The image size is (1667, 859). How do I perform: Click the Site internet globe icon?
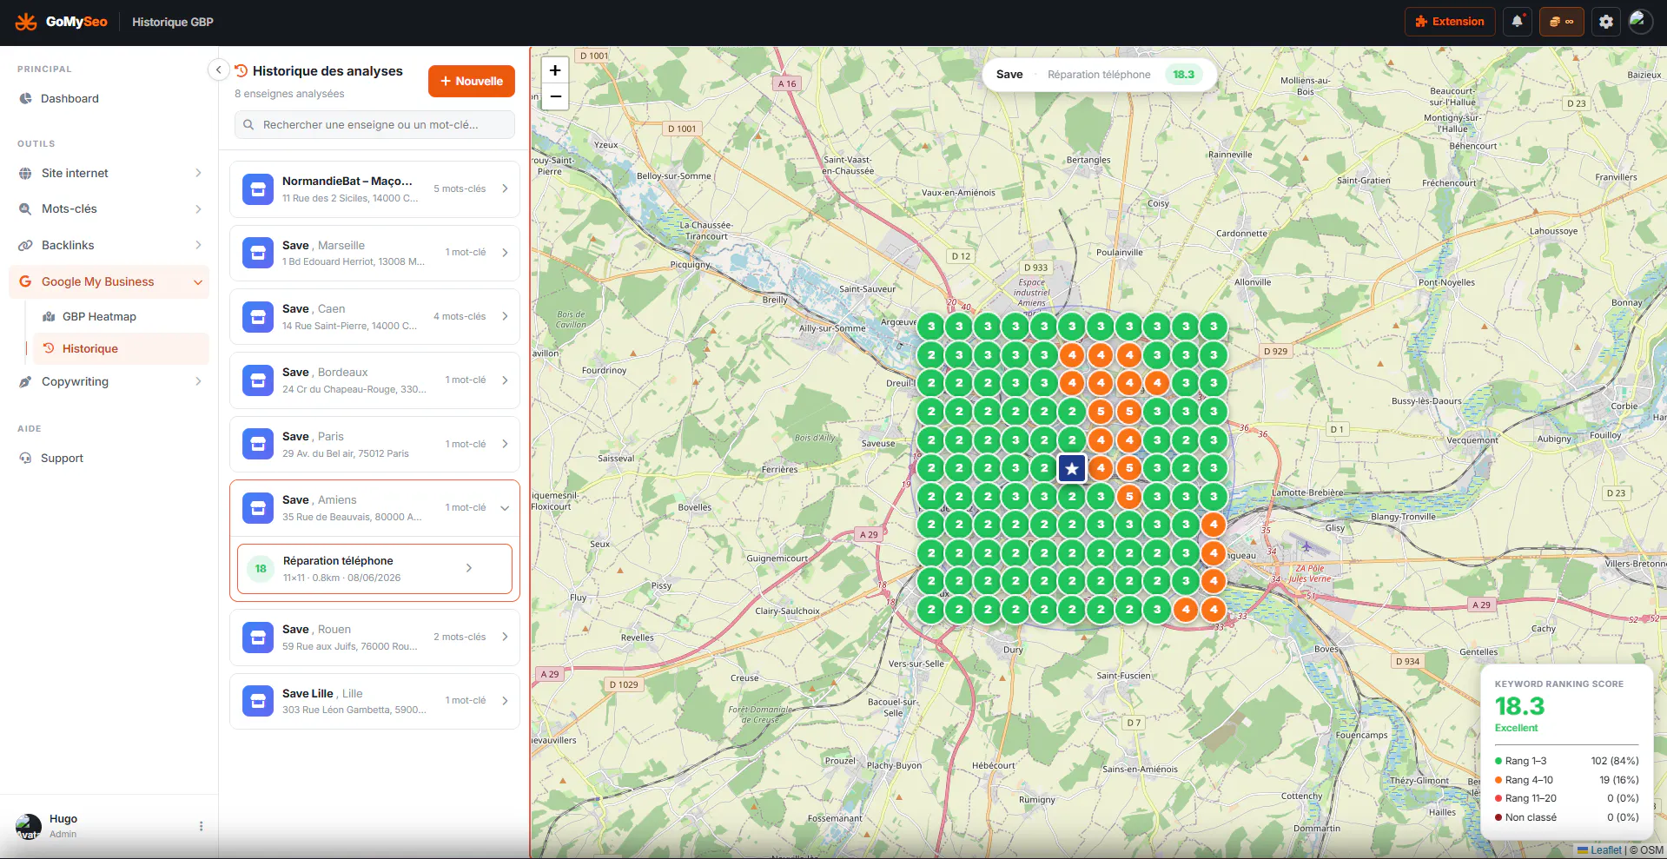pyautogui.click(x=26, y=174)
